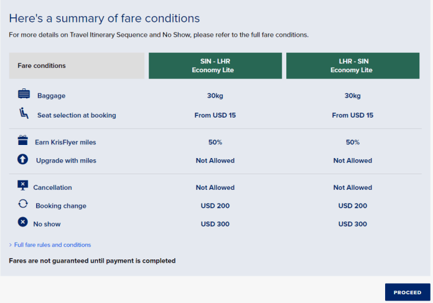Open Full fare rules and conditions link
433x303 pixels.
tap(52, 245)
